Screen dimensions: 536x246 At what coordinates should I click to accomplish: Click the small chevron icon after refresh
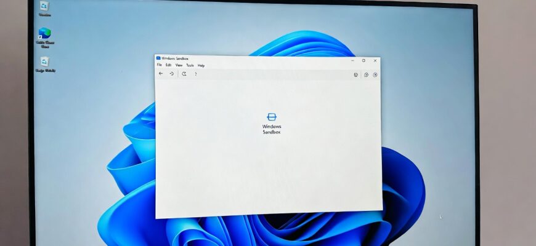[x=195, y=74]
